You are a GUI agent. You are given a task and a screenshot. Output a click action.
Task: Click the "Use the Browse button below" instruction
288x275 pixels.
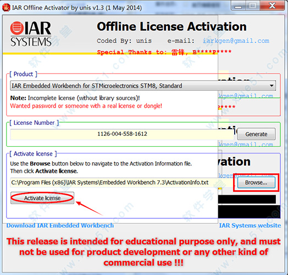coord(101,163)
